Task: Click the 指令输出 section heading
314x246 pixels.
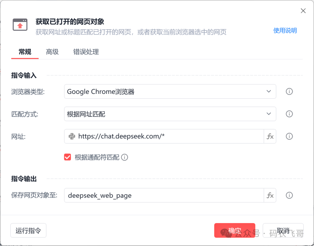Action: (24, 179)
